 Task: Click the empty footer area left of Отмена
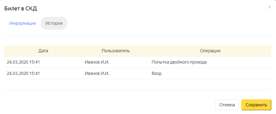pos(109,105)
